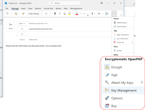Click the premium diamond icon in title bar

tap(102, 3)
